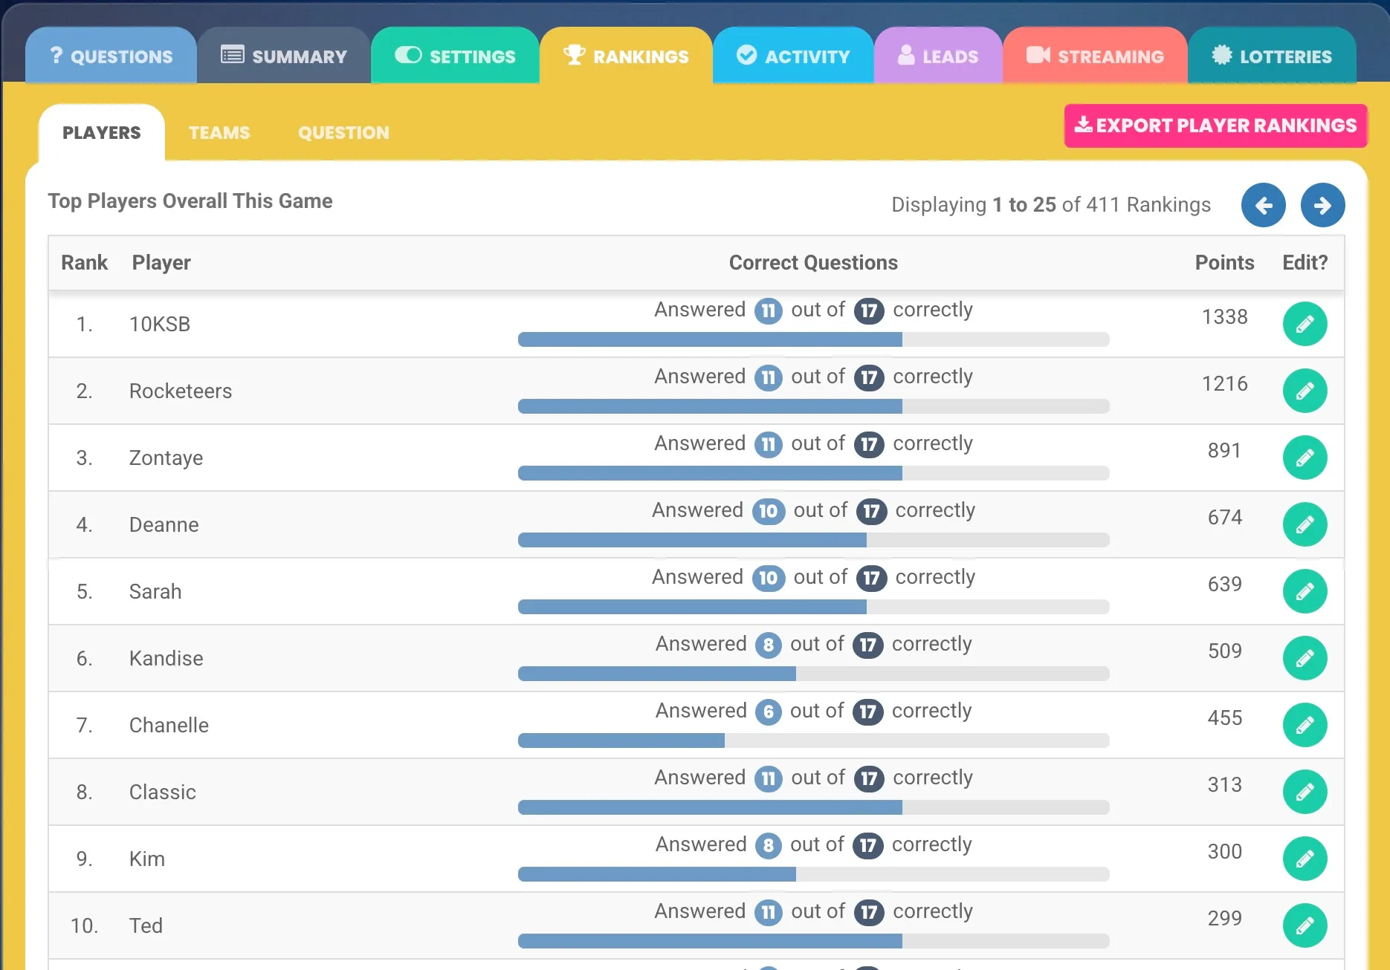Click 10KSB's correct-answers progress bar
The width and height of the screenshot is (1390, 970).
(813, 339)
